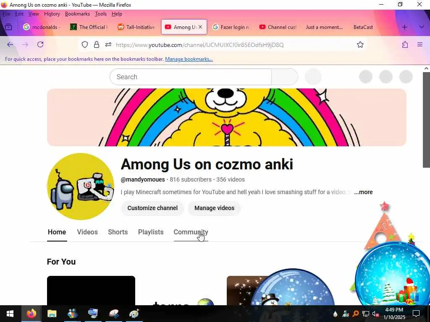Switch to the BetaCast tab
The height and width of the screenshot is (322, 430).
pyautogui.click(x=363, y=27)
